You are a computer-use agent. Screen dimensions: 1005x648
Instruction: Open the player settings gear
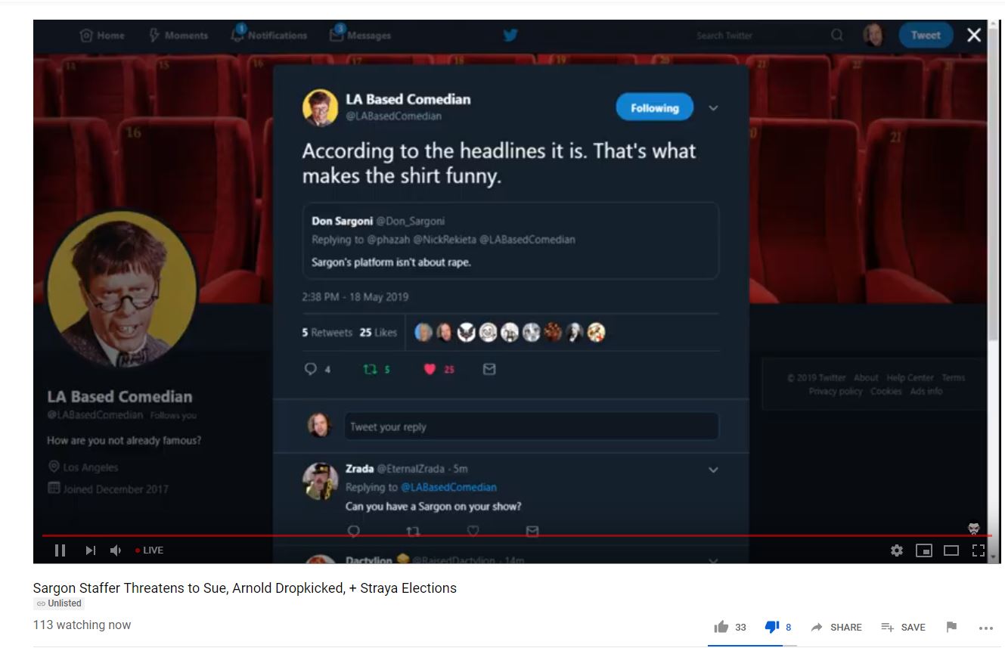[x=897, y=550]
